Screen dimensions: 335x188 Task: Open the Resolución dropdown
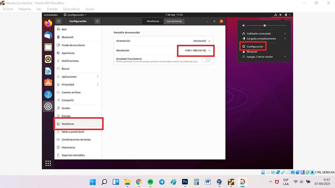[197, 50]
